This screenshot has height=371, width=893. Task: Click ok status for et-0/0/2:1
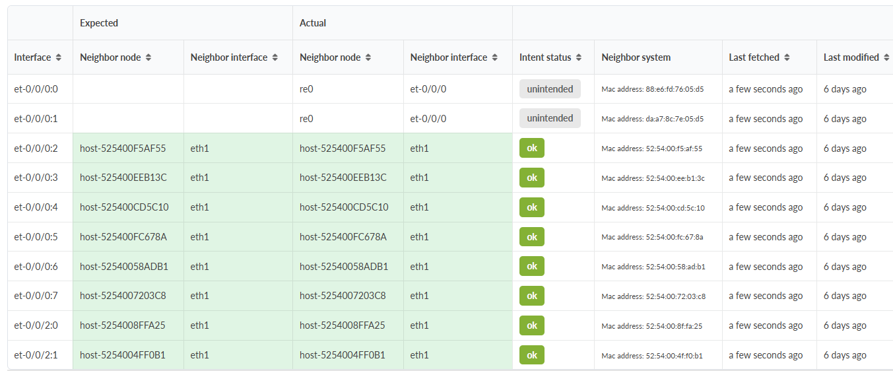531,355
